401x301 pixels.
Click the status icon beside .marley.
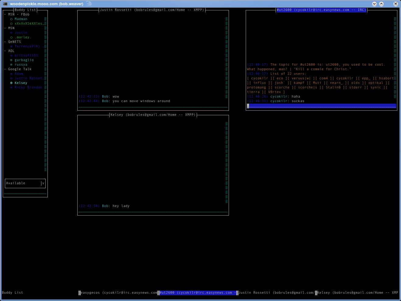12,37
